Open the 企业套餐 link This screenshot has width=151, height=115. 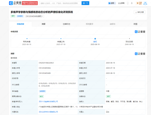pyautogui.click(x=121, y=3)
